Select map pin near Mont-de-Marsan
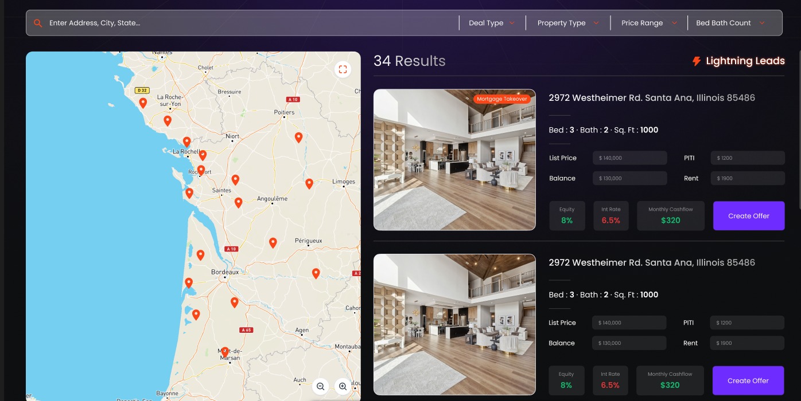The height and width of the screenshot is (401, 801). [x=225, y=352]
